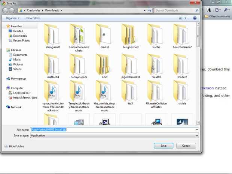Image resolution: width=232 pixels, height=174 pixels.
Task: Select Favorites in the navigation pane
Action: click(14, 26)
